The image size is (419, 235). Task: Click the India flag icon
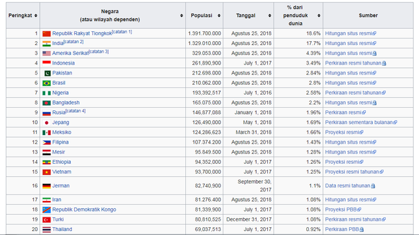click(46, 44)
